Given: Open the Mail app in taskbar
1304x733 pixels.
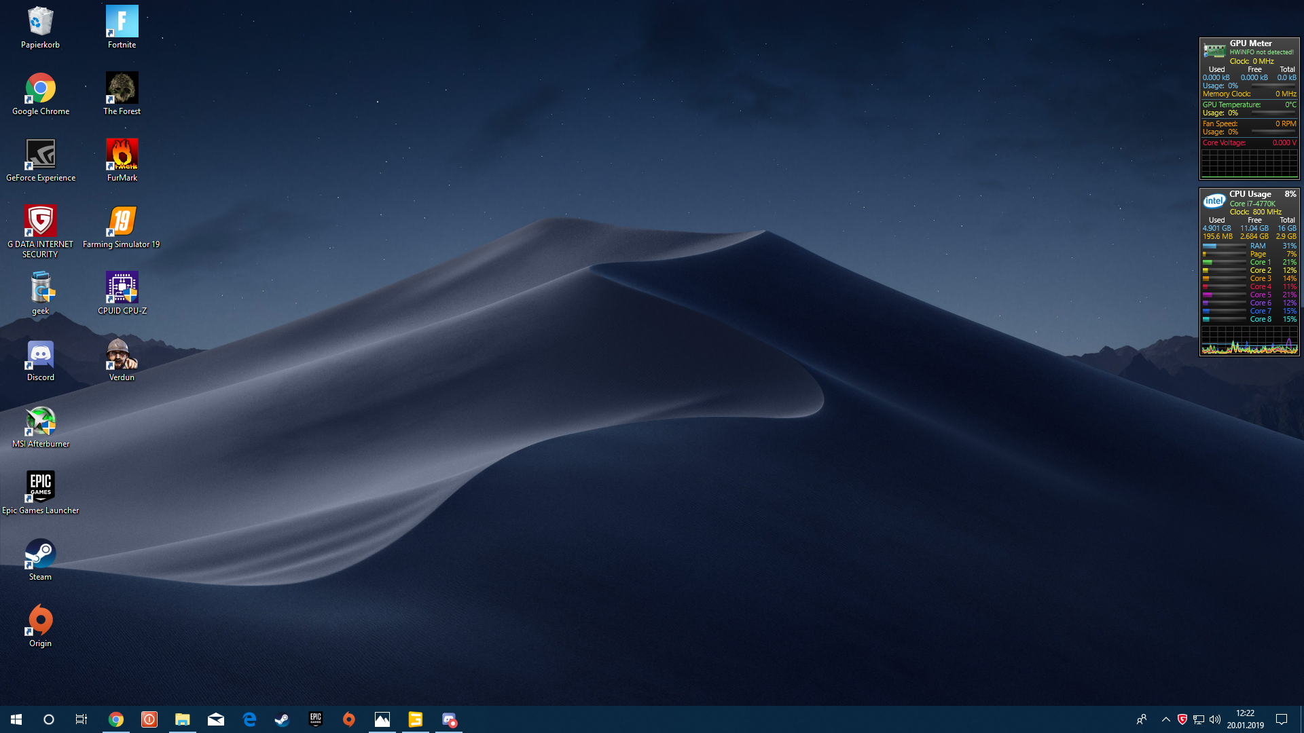Looking at the screenshot, I should click(x=216, y=719).
